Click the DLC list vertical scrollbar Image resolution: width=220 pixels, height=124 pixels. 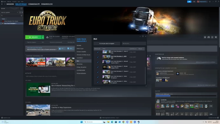(145, 75)
